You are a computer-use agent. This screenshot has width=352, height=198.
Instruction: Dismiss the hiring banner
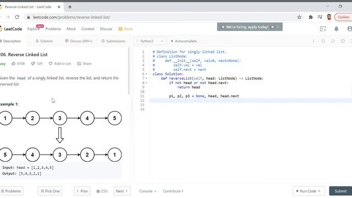(278, 27)
